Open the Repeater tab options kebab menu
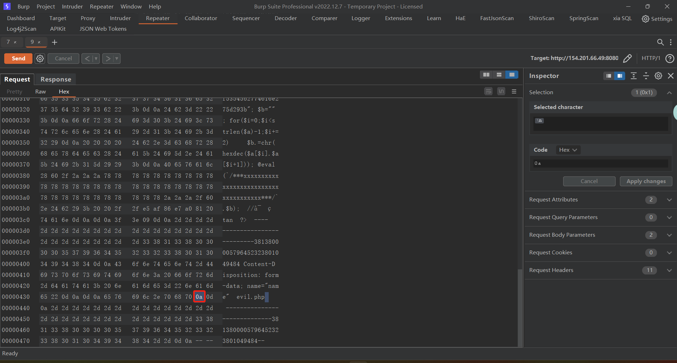Screen dimensions: 677x363 [671, 42]
